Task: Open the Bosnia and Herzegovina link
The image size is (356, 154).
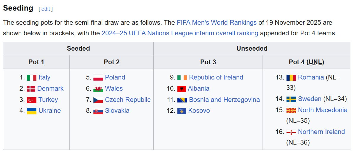Action: (x=224, y=100)
